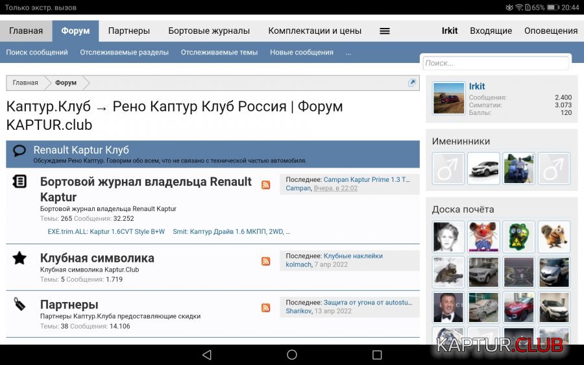
Task: Open Клубная символика forum
Action: coord(97,258)
